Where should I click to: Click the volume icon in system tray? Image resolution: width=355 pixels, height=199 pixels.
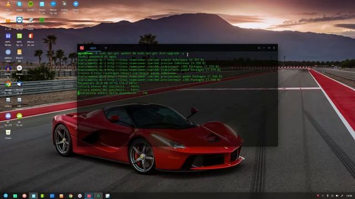(337, 196)
